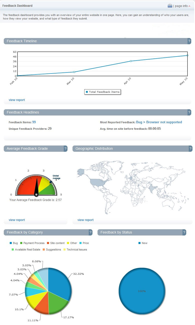Select the Feb 10 data point
This screenshot has height=325, width=195.
click(x=17, y=76)
